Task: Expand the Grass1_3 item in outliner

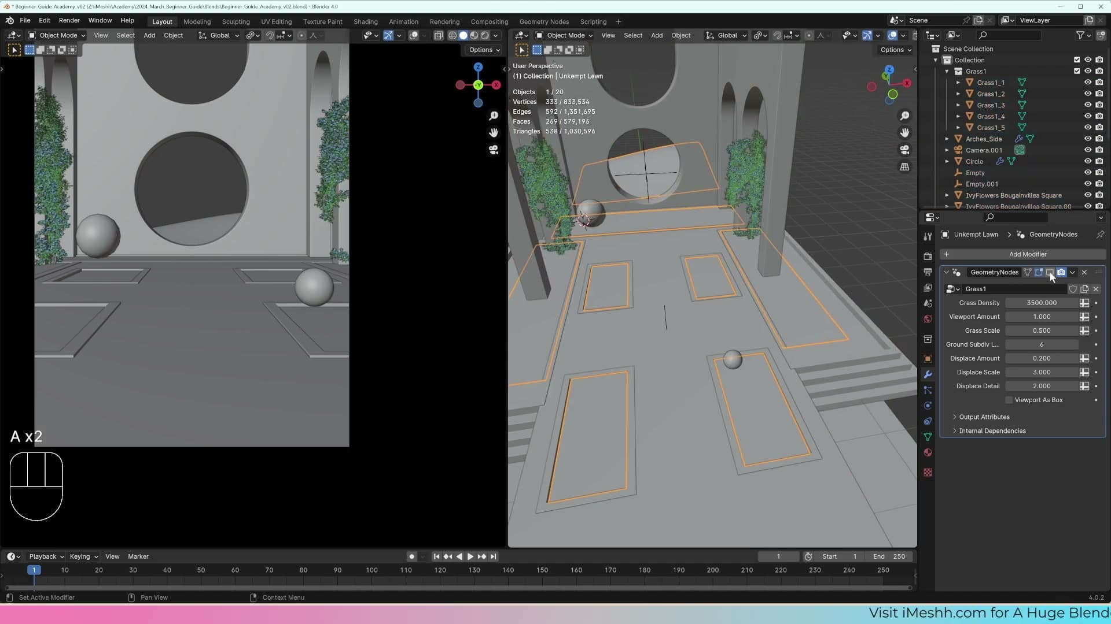Action: coord(958,105)
